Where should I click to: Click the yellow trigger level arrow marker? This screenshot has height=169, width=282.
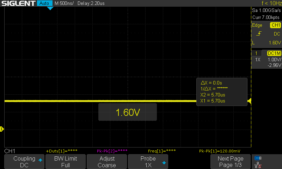249,101
